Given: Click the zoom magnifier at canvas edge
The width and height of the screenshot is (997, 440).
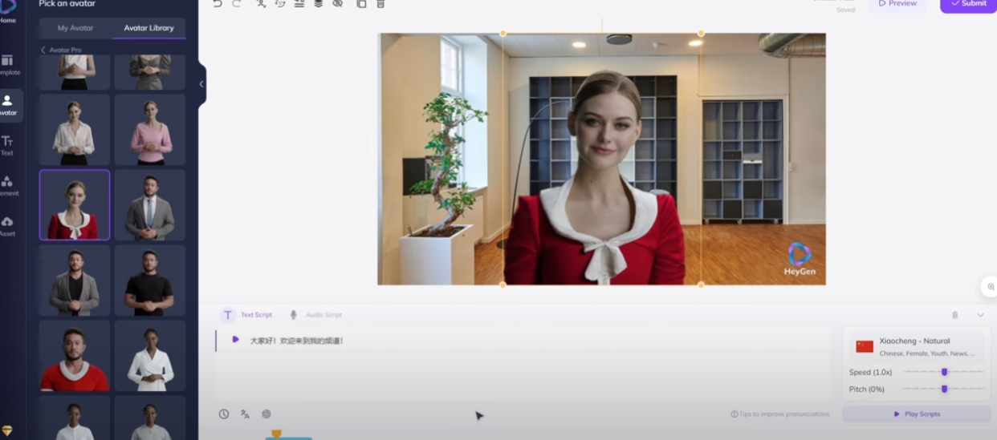Looking at the screenshot, I should (991, 287).
